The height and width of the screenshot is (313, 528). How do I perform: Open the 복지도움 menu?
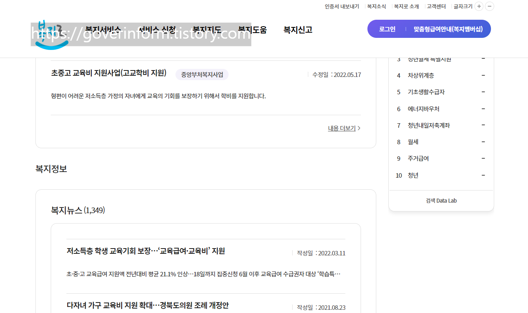pyautogui.click(x=253, y=29)
